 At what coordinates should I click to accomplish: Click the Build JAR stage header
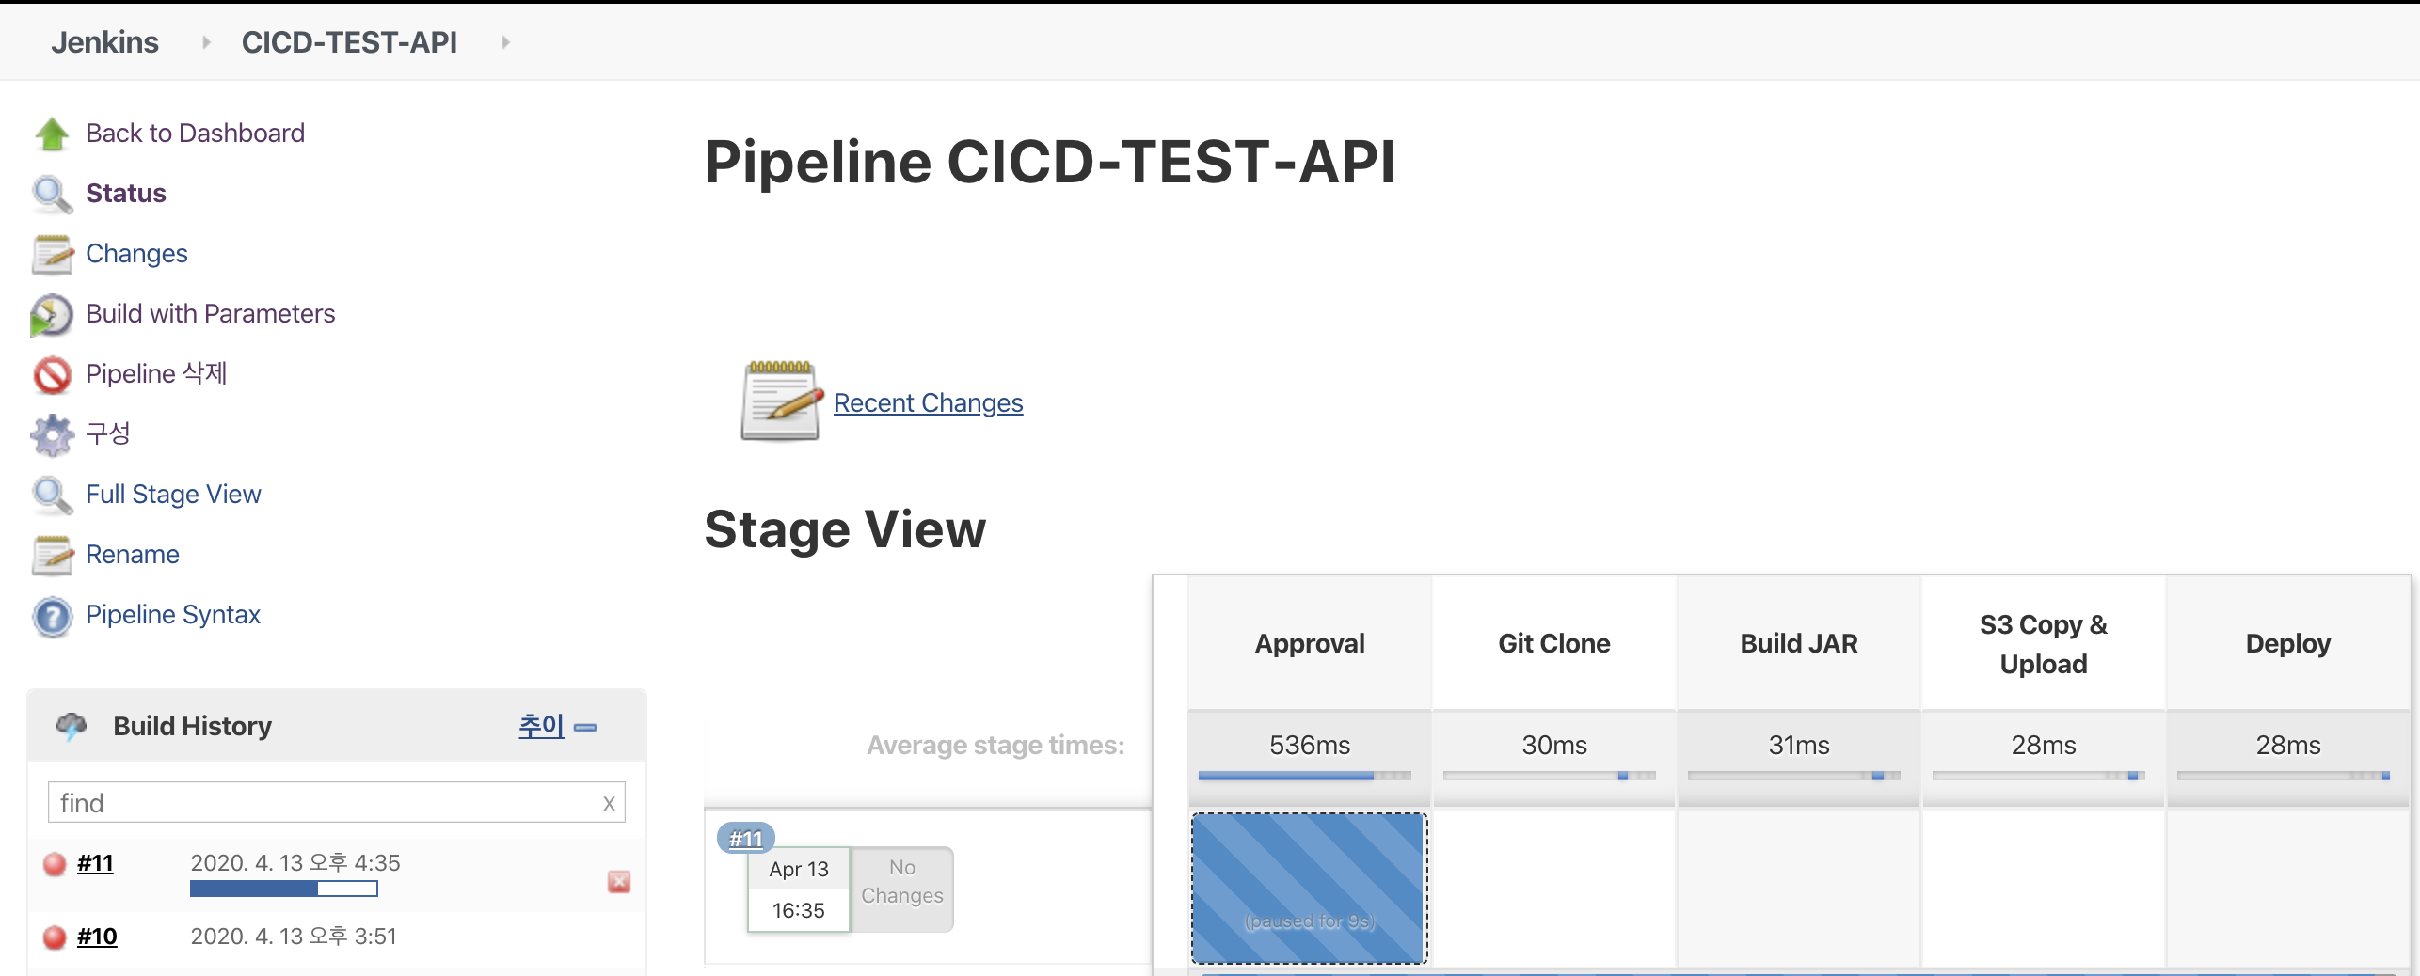coord(1798,643)
